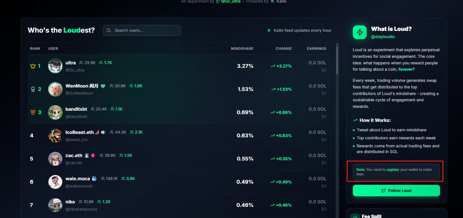The width and height of the screenshot is (463, 218).
Task: Click the forever highlighted word
Action: [x=406, y=69]
